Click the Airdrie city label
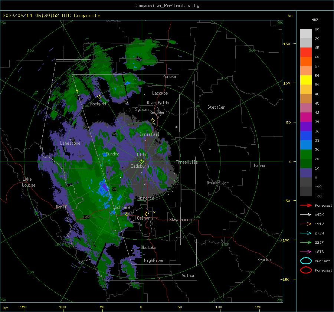The width and height of the screenshot is (334, 312). 146,198
